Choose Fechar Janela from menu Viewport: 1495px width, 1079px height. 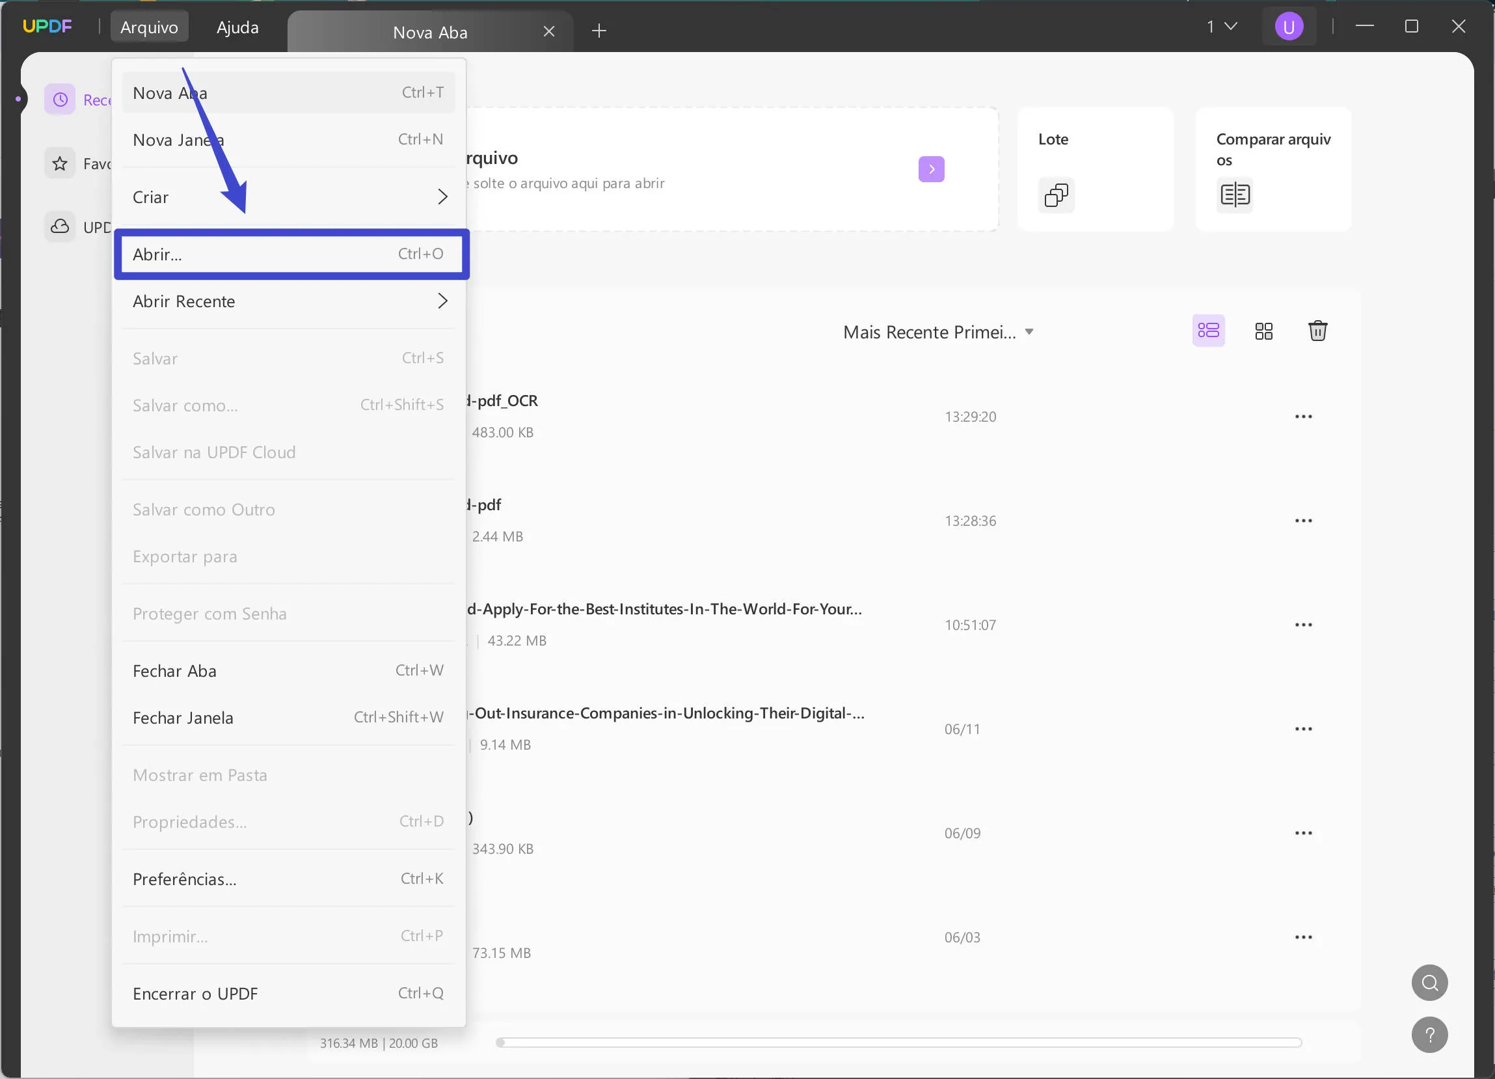point(290,717)
